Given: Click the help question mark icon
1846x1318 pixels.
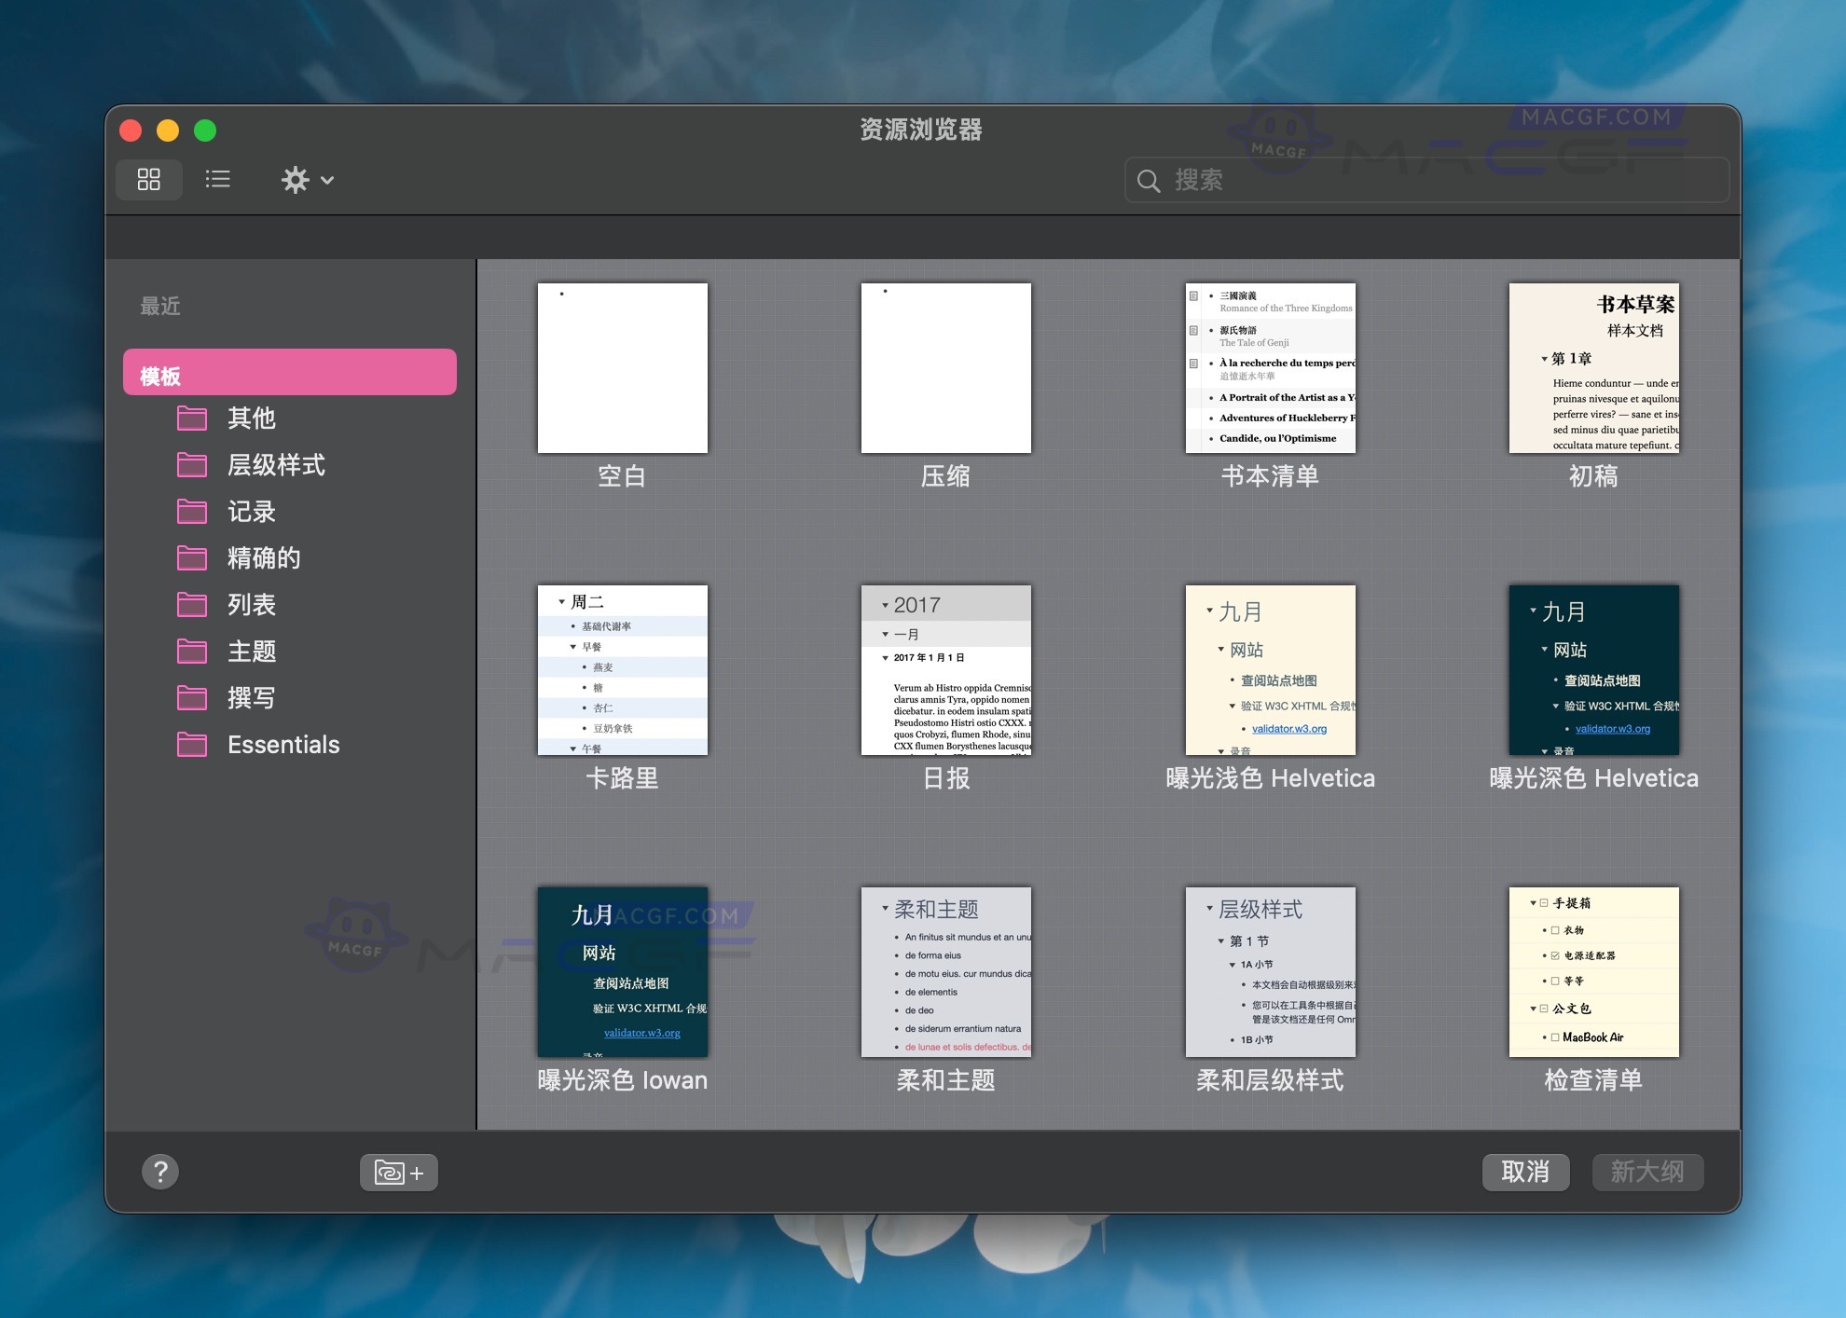Looking at the screenshot, I should point(160,1172).
